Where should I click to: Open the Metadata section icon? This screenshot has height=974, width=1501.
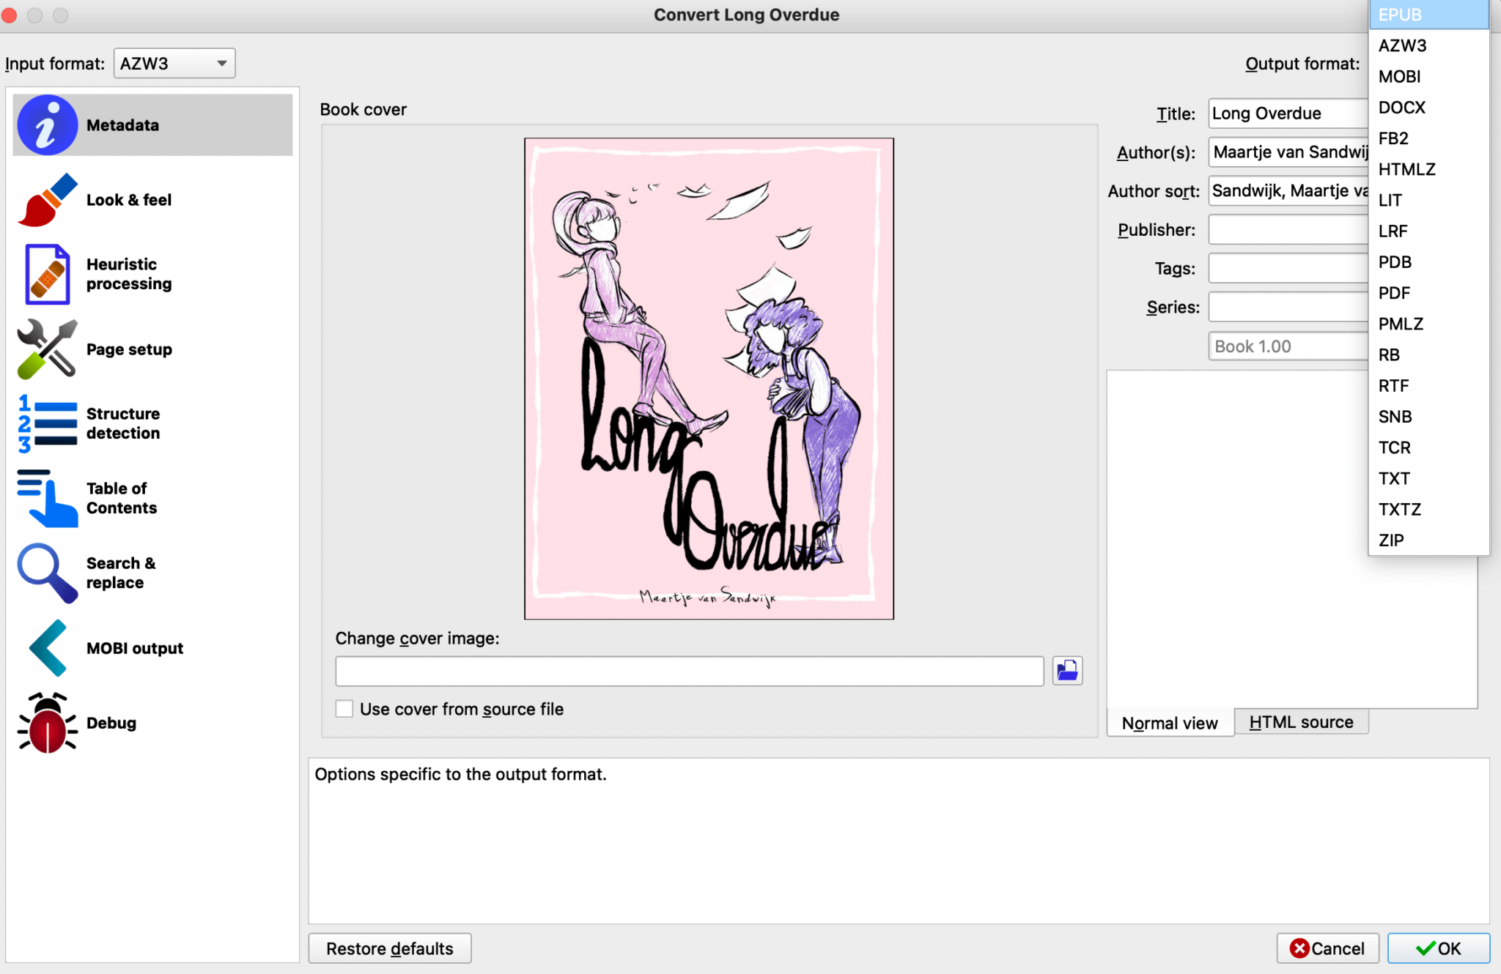[47, 125]
